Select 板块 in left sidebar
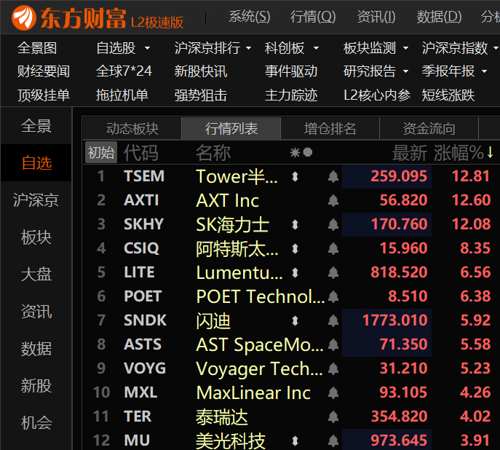This screenshot has width=500, height=450. pos(36,237)
